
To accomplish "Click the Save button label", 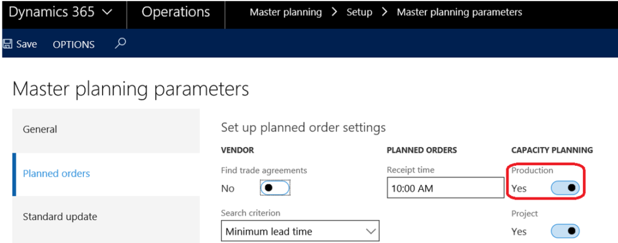I will pos(27,44).
